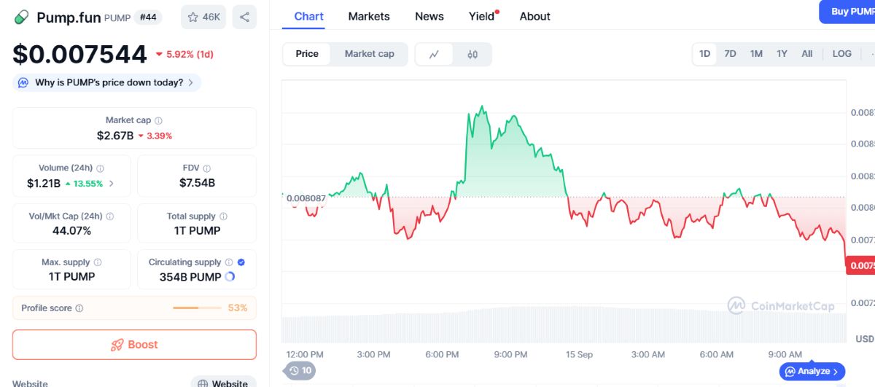Screen dimensions: 875x387
Task: Click the Volume (24h) info icon
Action: point(101,168)
